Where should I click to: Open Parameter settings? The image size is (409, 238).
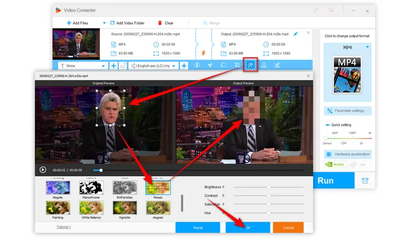point(348,111)
